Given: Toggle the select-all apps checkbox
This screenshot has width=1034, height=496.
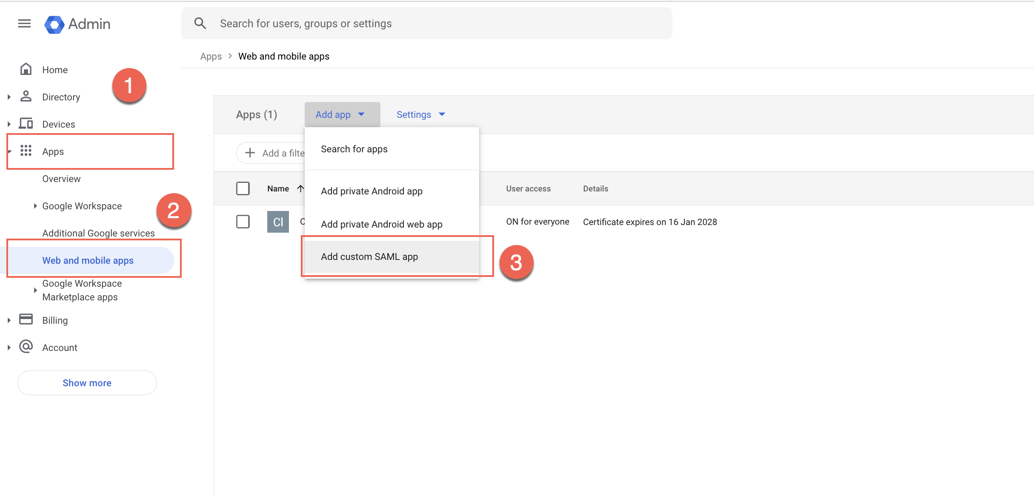Looking at the screenshot, I should pos(243,188).
